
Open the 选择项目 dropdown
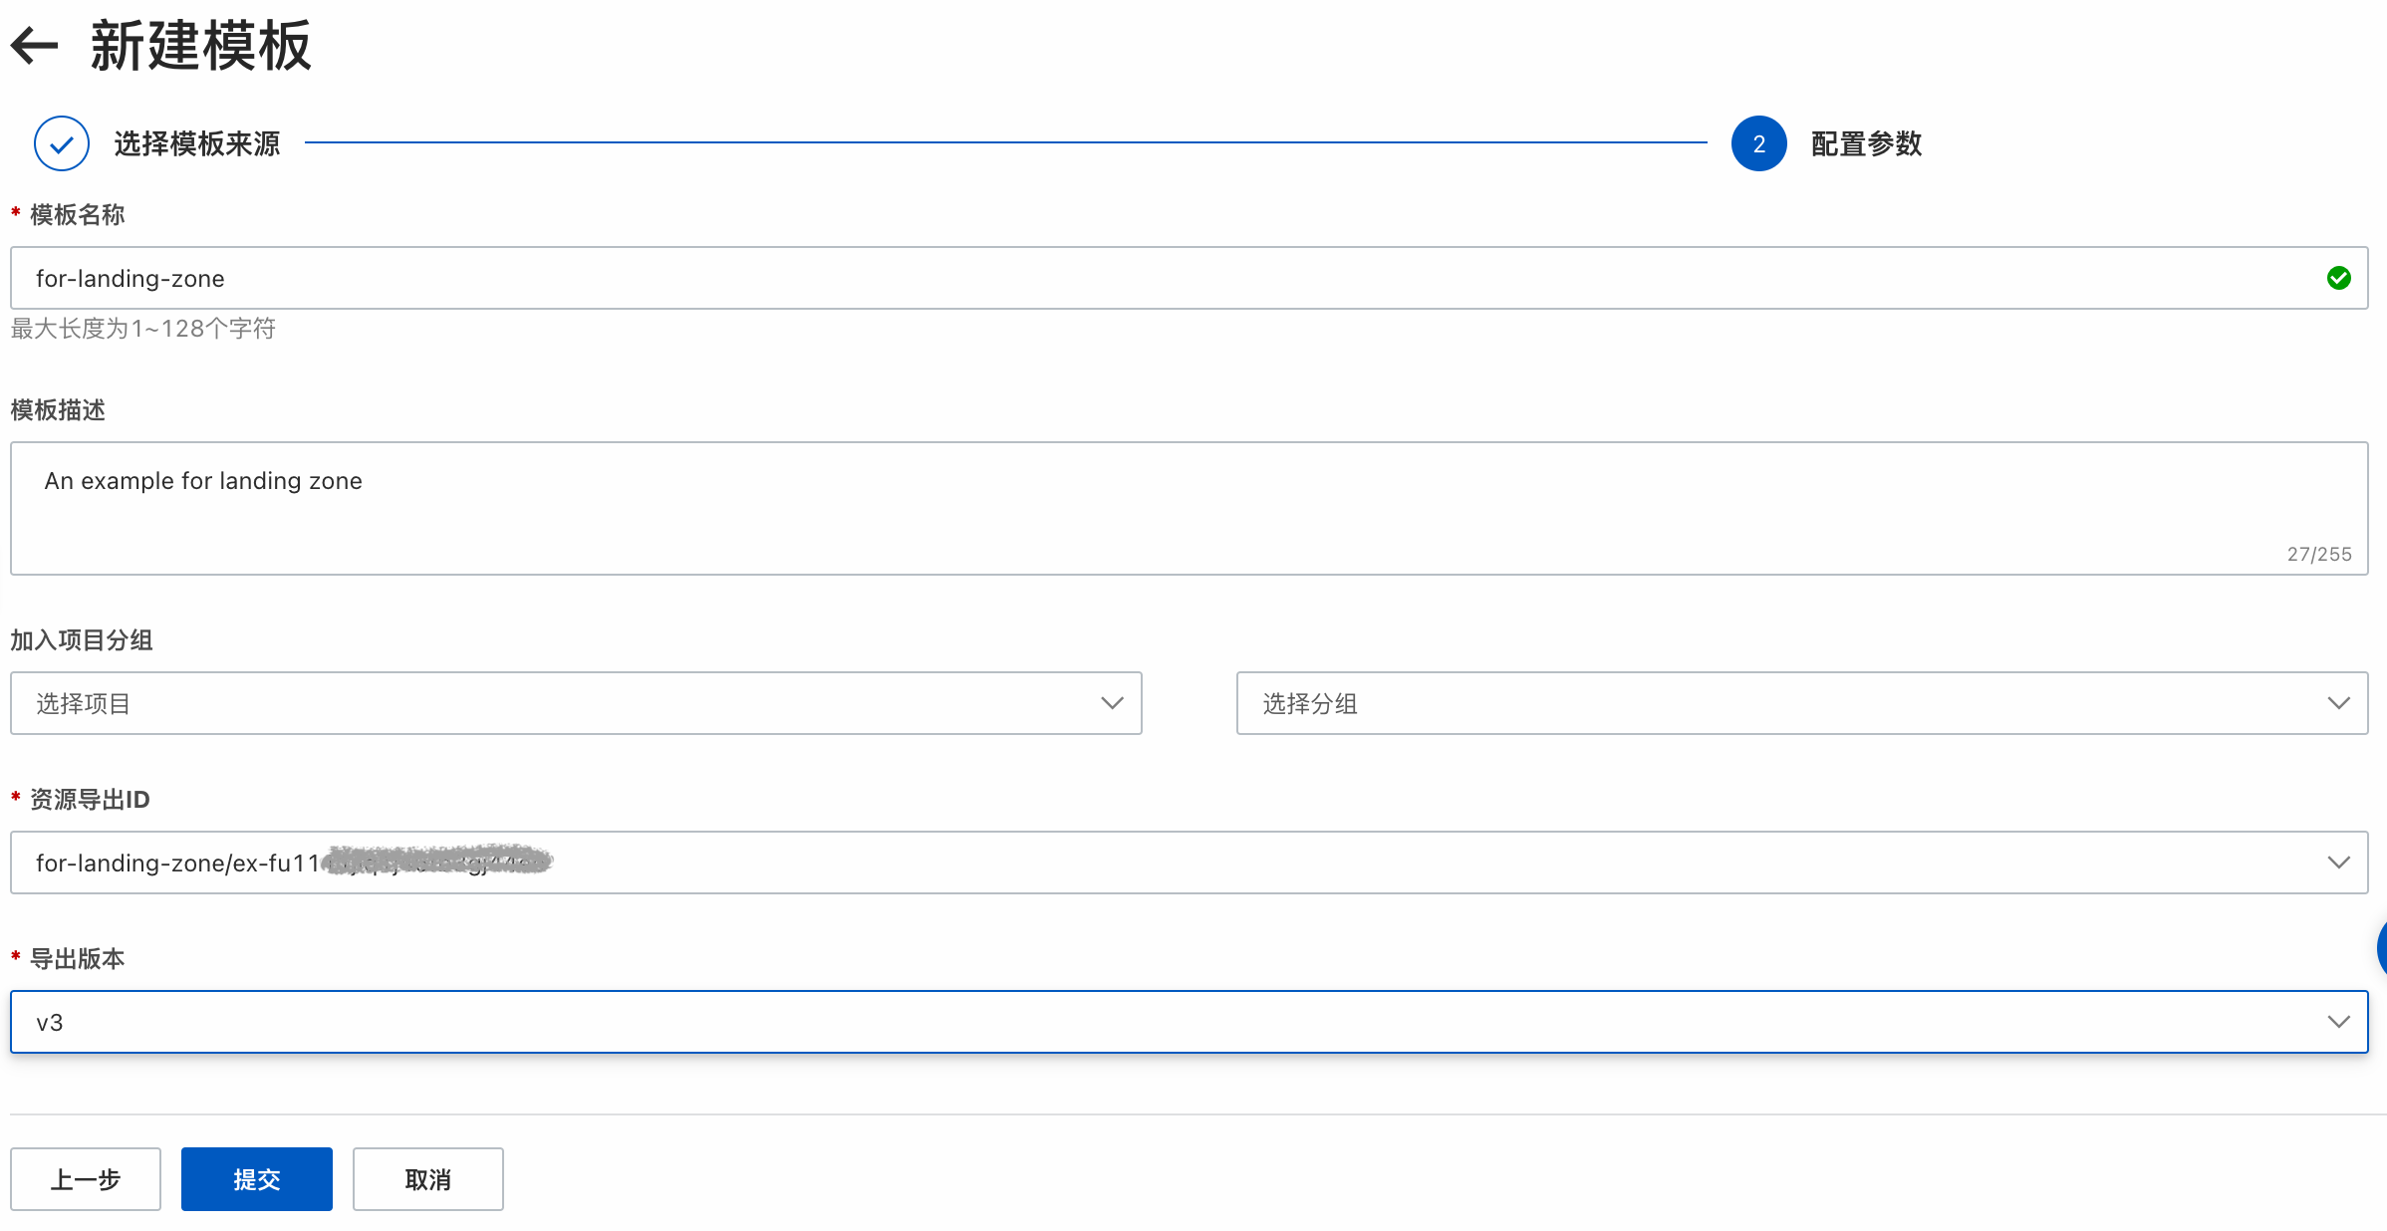(576, 703)
